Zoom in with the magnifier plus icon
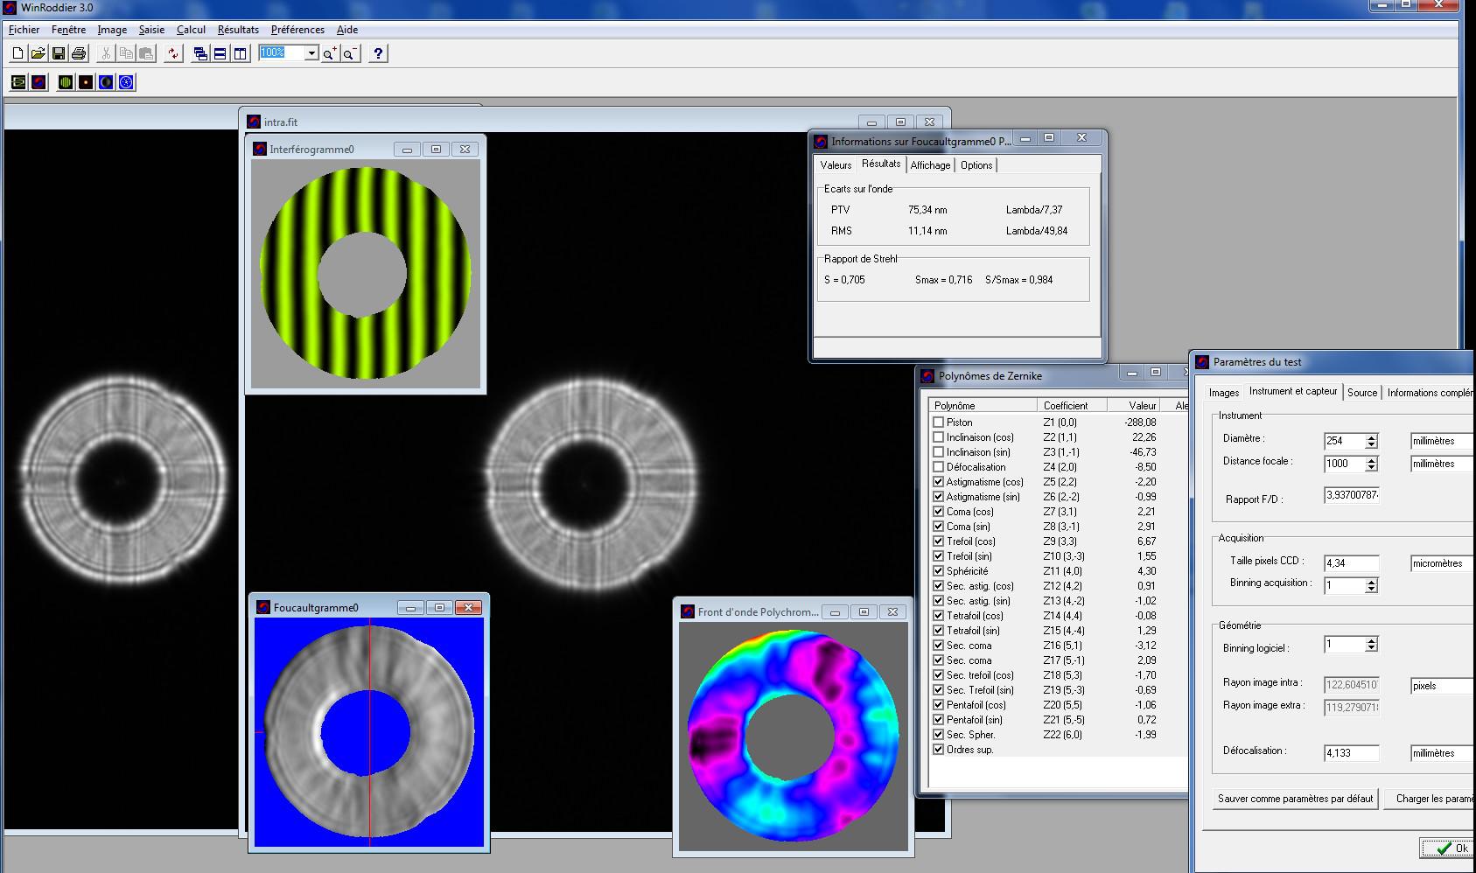This screenshot has width=1476, height=873. click(330, 53)
